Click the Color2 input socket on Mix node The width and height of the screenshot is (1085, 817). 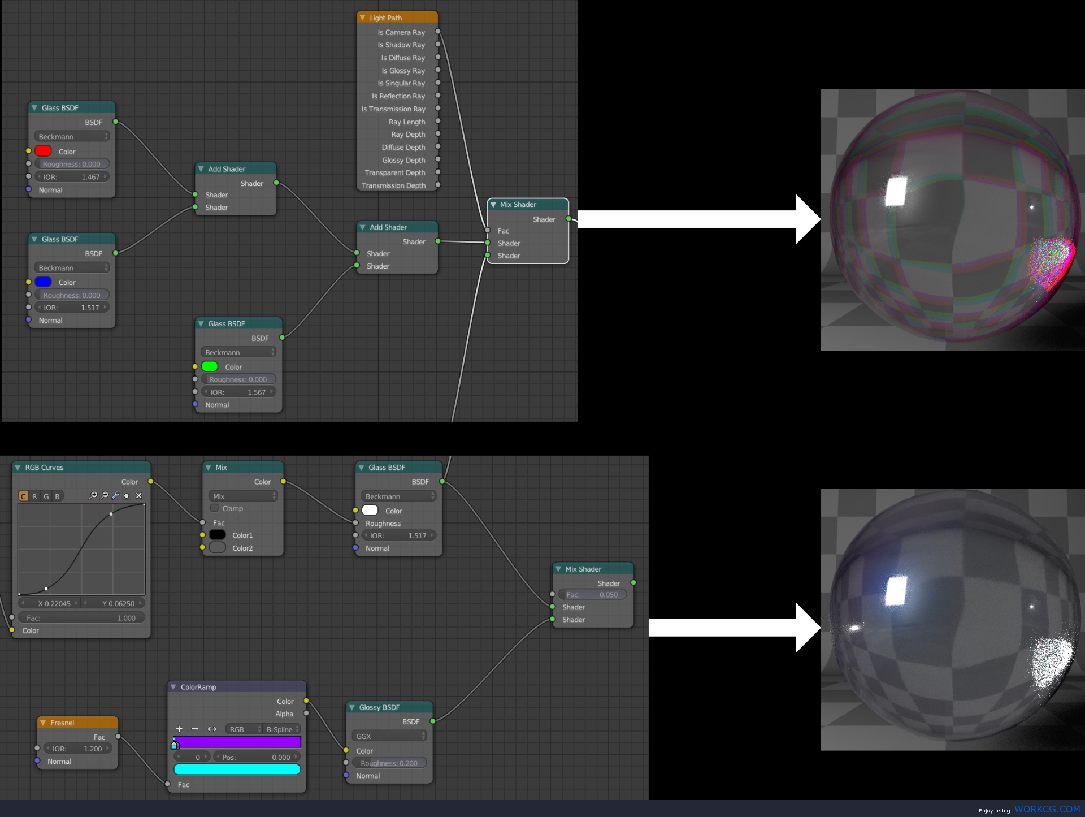[x=202, y=547]
